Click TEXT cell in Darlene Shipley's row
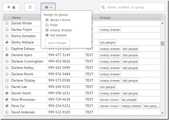 [x=89, y=81]
